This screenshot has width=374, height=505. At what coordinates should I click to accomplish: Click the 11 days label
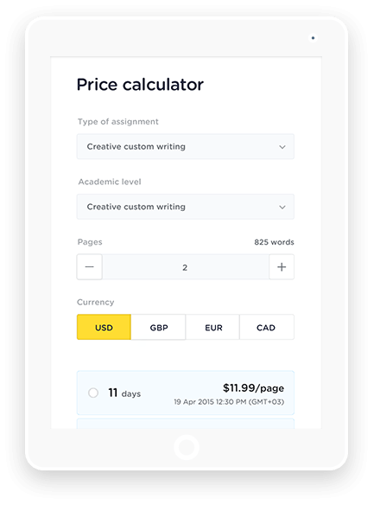click(124, 393)
